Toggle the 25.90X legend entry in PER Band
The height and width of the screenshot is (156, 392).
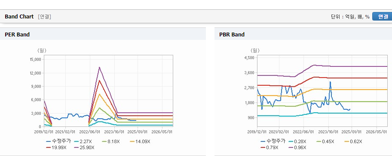[x=84, y=147]
